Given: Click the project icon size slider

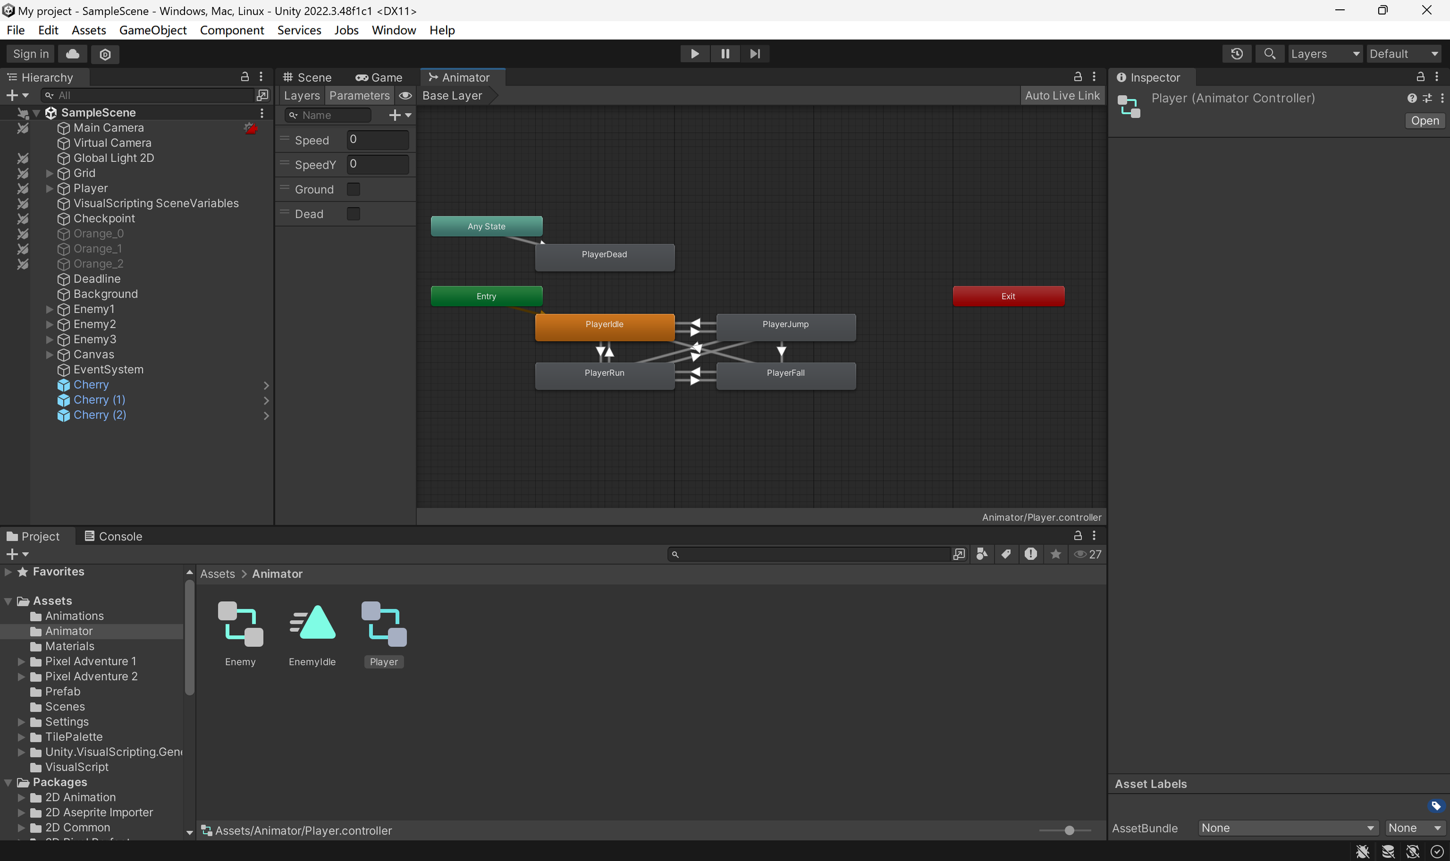Looking at the screenshot, I should pos(1068,830).
